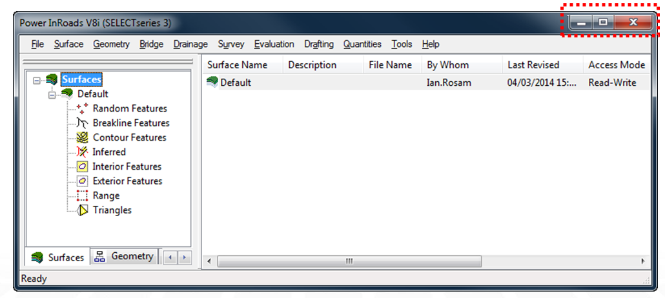Click the Default surface icon in tree
This screenshot has width=665, height=298.
(67, 94)
